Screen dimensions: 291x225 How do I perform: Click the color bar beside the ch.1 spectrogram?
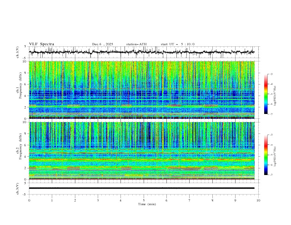point(266,94)
